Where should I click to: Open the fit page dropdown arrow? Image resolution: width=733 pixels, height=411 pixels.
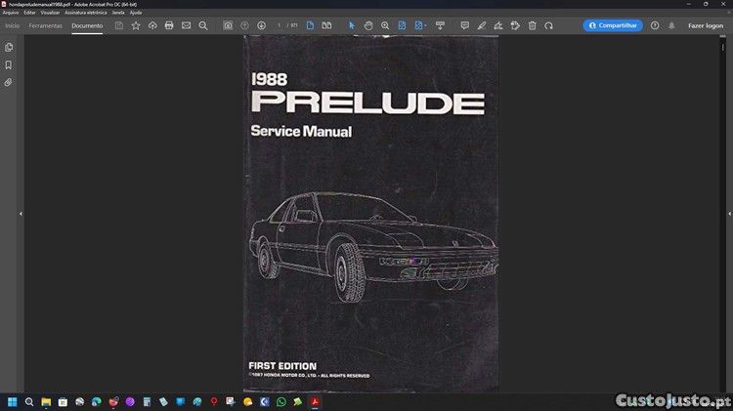(x=425, y=25)
